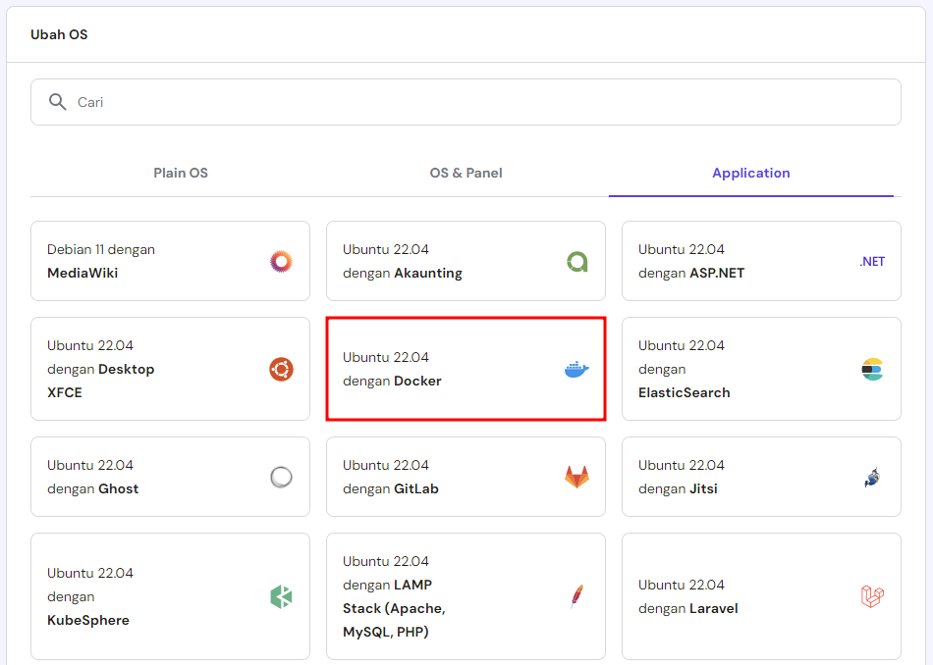Select Ubuntu 22.04 dengan ElasticSearch card
The height and width of the screenshot is (665, 933).
762,369
